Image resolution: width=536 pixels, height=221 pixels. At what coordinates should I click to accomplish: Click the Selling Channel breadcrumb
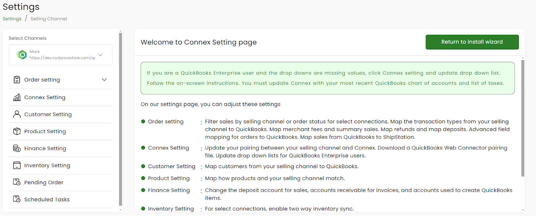click(49, 19)
